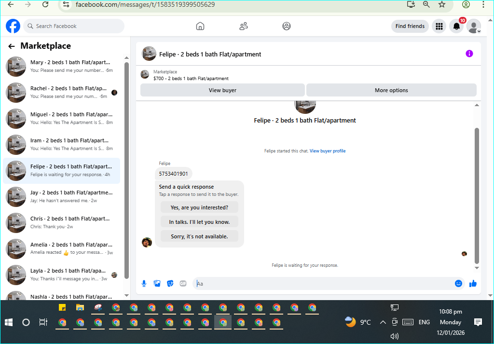Screen dimensions: 494x344
Task: Open Layla's conversation
Action: pyautogui.click(x=61, y=275)
